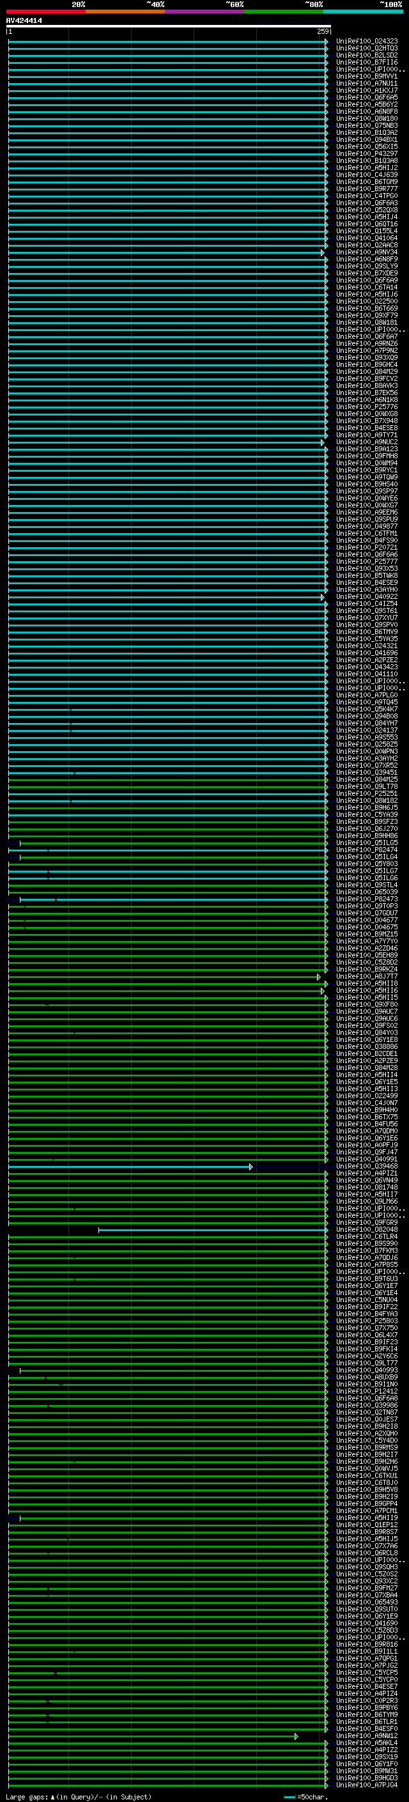Click the UniRef100_Q5Y803 label
Image resolution: width=409 pixels, height=1802 pixels.
[367, 864]
